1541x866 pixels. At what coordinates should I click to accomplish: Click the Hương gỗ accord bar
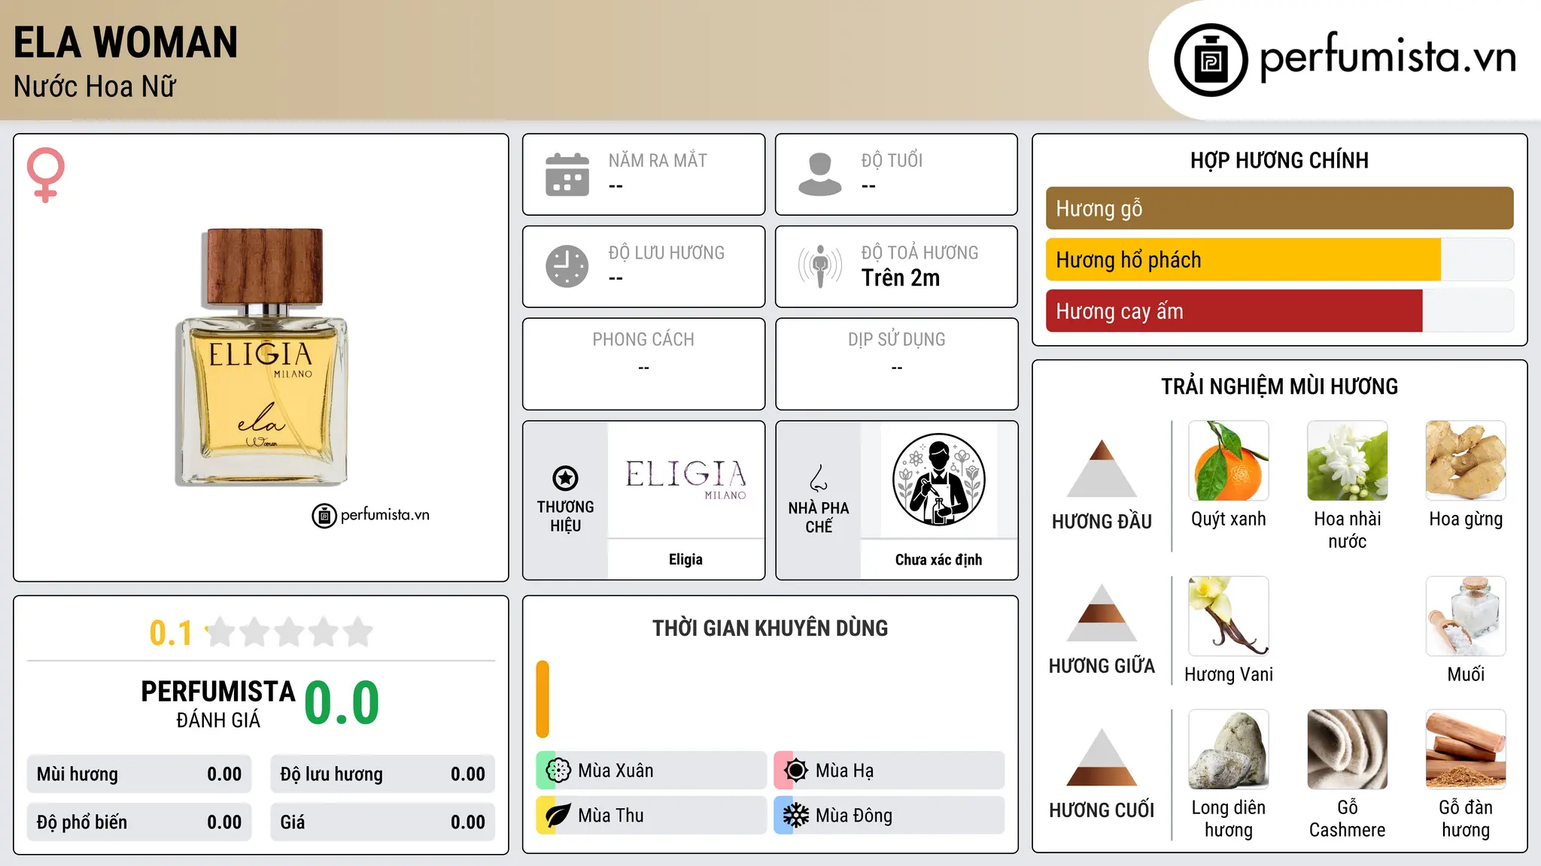click(x=1279, y=208)
